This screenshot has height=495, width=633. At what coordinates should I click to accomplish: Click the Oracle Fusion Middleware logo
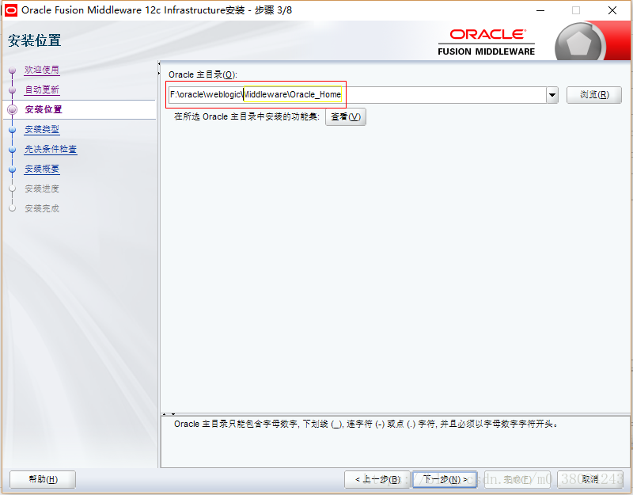point(487,42)
